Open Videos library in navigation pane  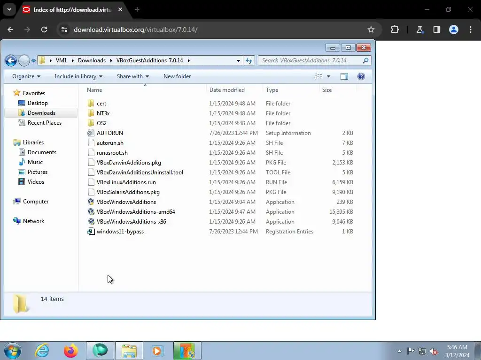tap(36, 182)
